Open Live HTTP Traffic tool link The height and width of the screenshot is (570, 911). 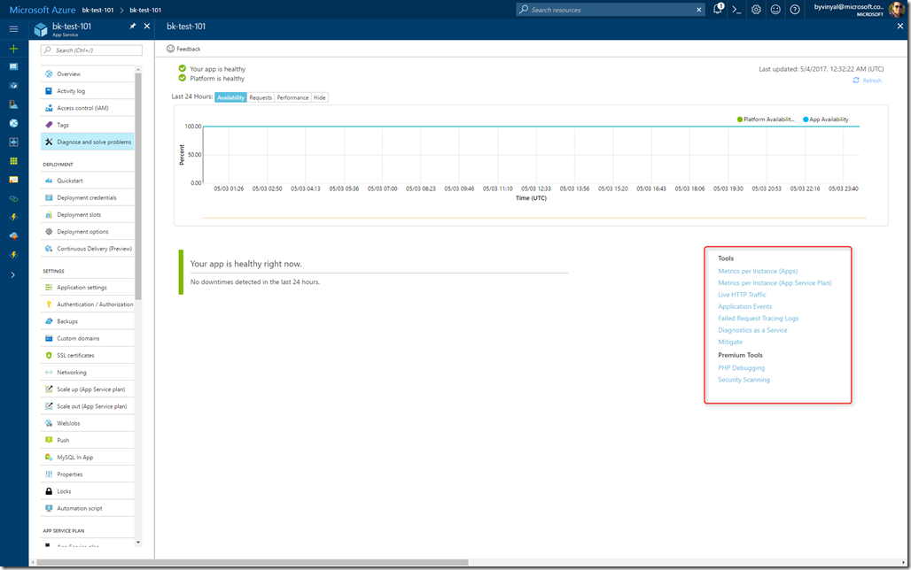click(x=742, y=295)
